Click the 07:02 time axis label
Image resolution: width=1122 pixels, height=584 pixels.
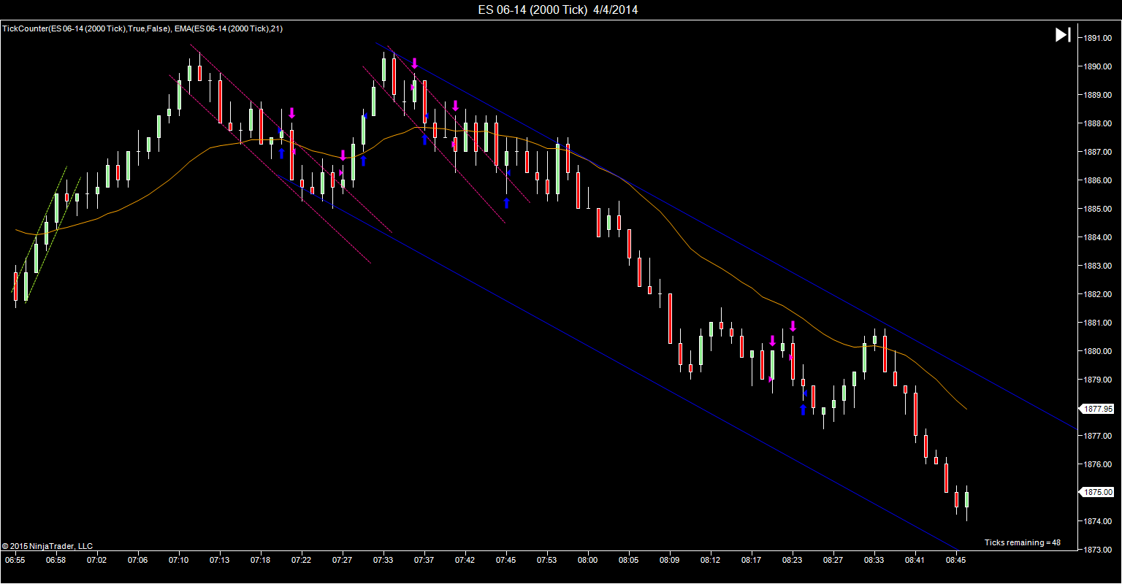click(x=97, y=561)
